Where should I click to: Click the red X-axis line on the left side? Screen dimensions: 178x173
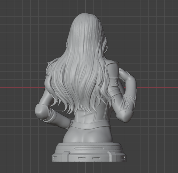pyautogui.click(x=22, y=87)
